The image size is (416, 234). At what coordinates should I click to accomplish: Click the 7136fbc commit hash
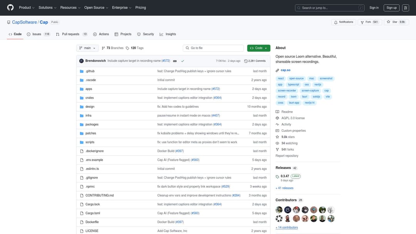pos(221,61)
